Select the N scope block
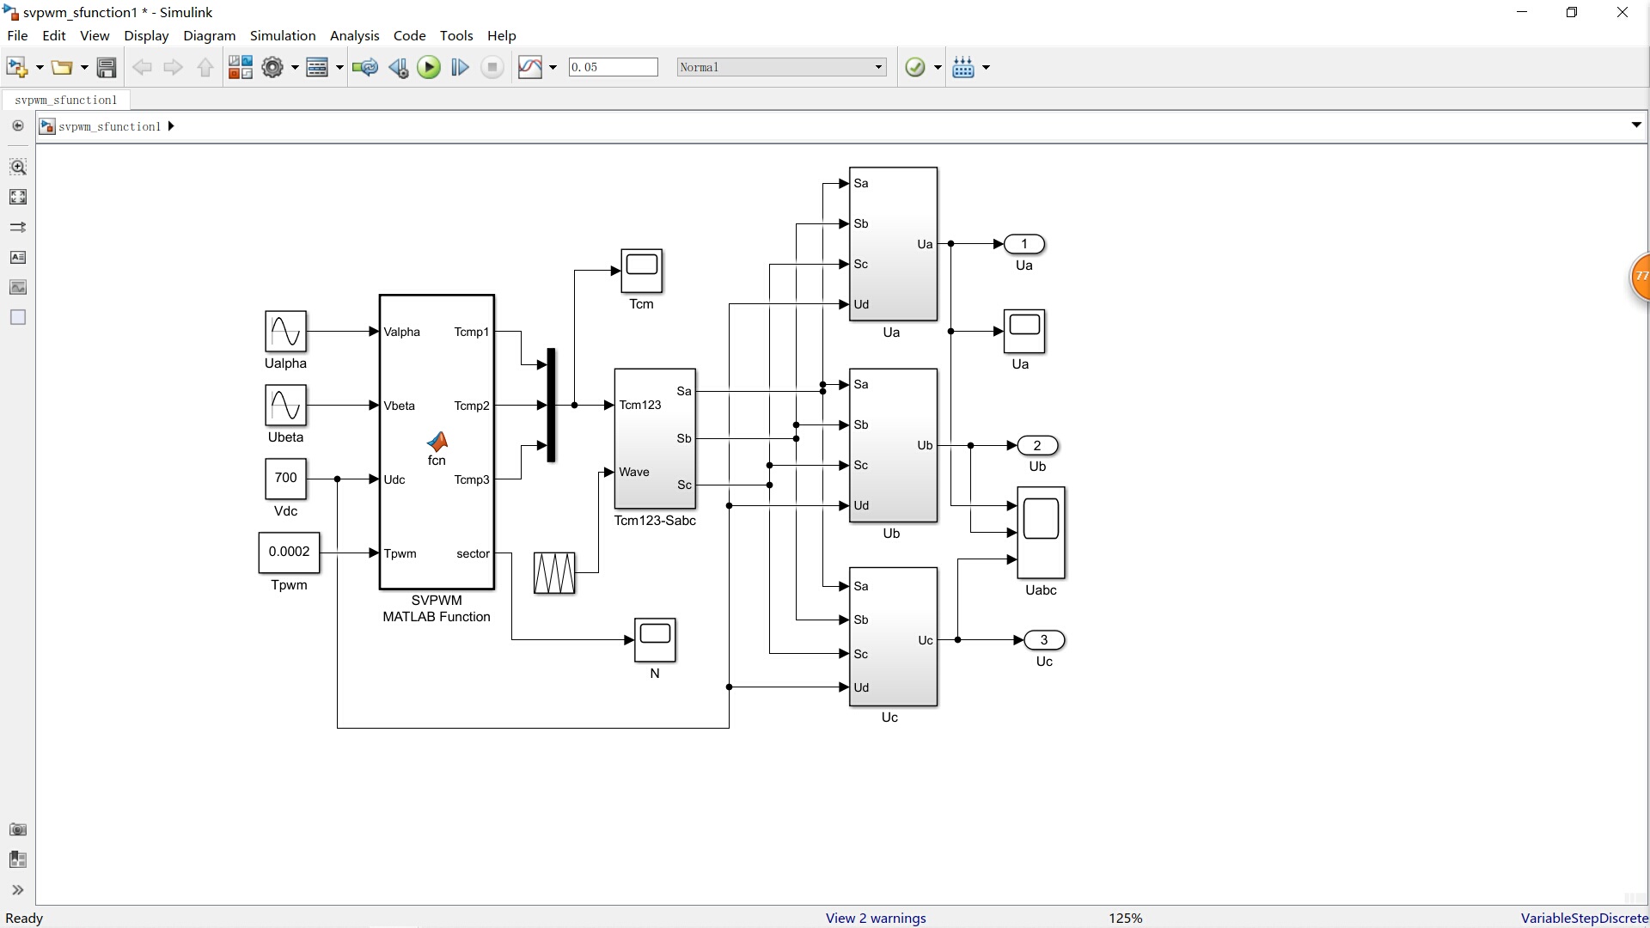1650x928 pixels. pyautogui.click(x=655, y=640)
